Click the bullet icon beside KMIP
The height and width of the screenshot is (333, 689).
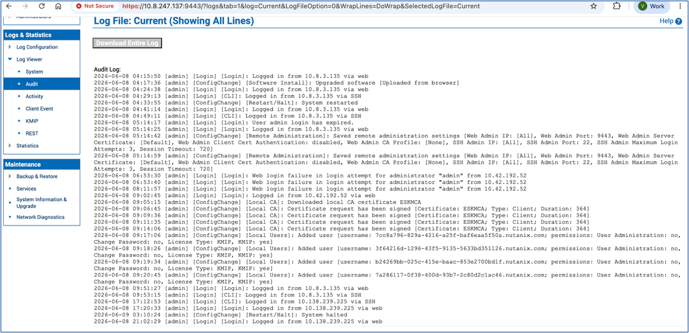[19, 121]
